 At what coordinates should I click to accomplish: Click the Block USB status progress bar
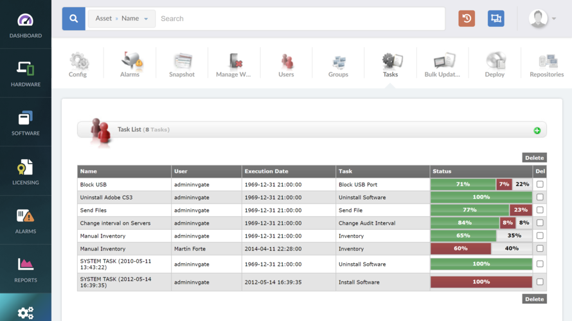pos(481,184)
